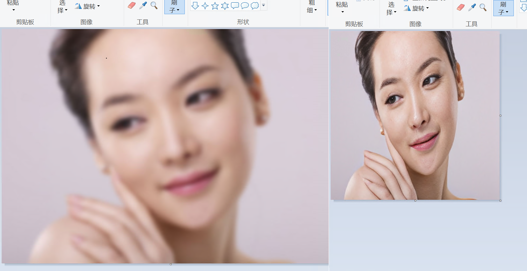The image size is (527, 271).
Task: Click right-edge canvas resize handle of sharp image
Action: click(500, 115)
